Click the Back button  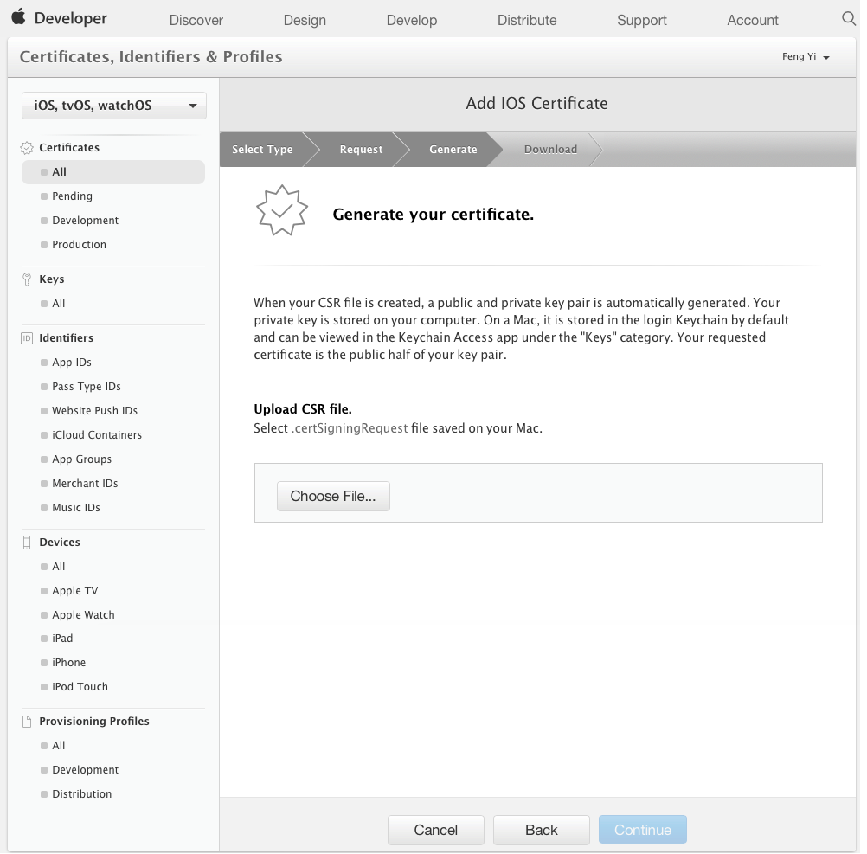tap(542, 830)
